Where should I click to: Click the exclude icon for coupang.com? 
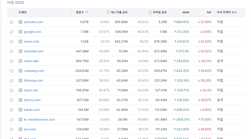point(11,71)
